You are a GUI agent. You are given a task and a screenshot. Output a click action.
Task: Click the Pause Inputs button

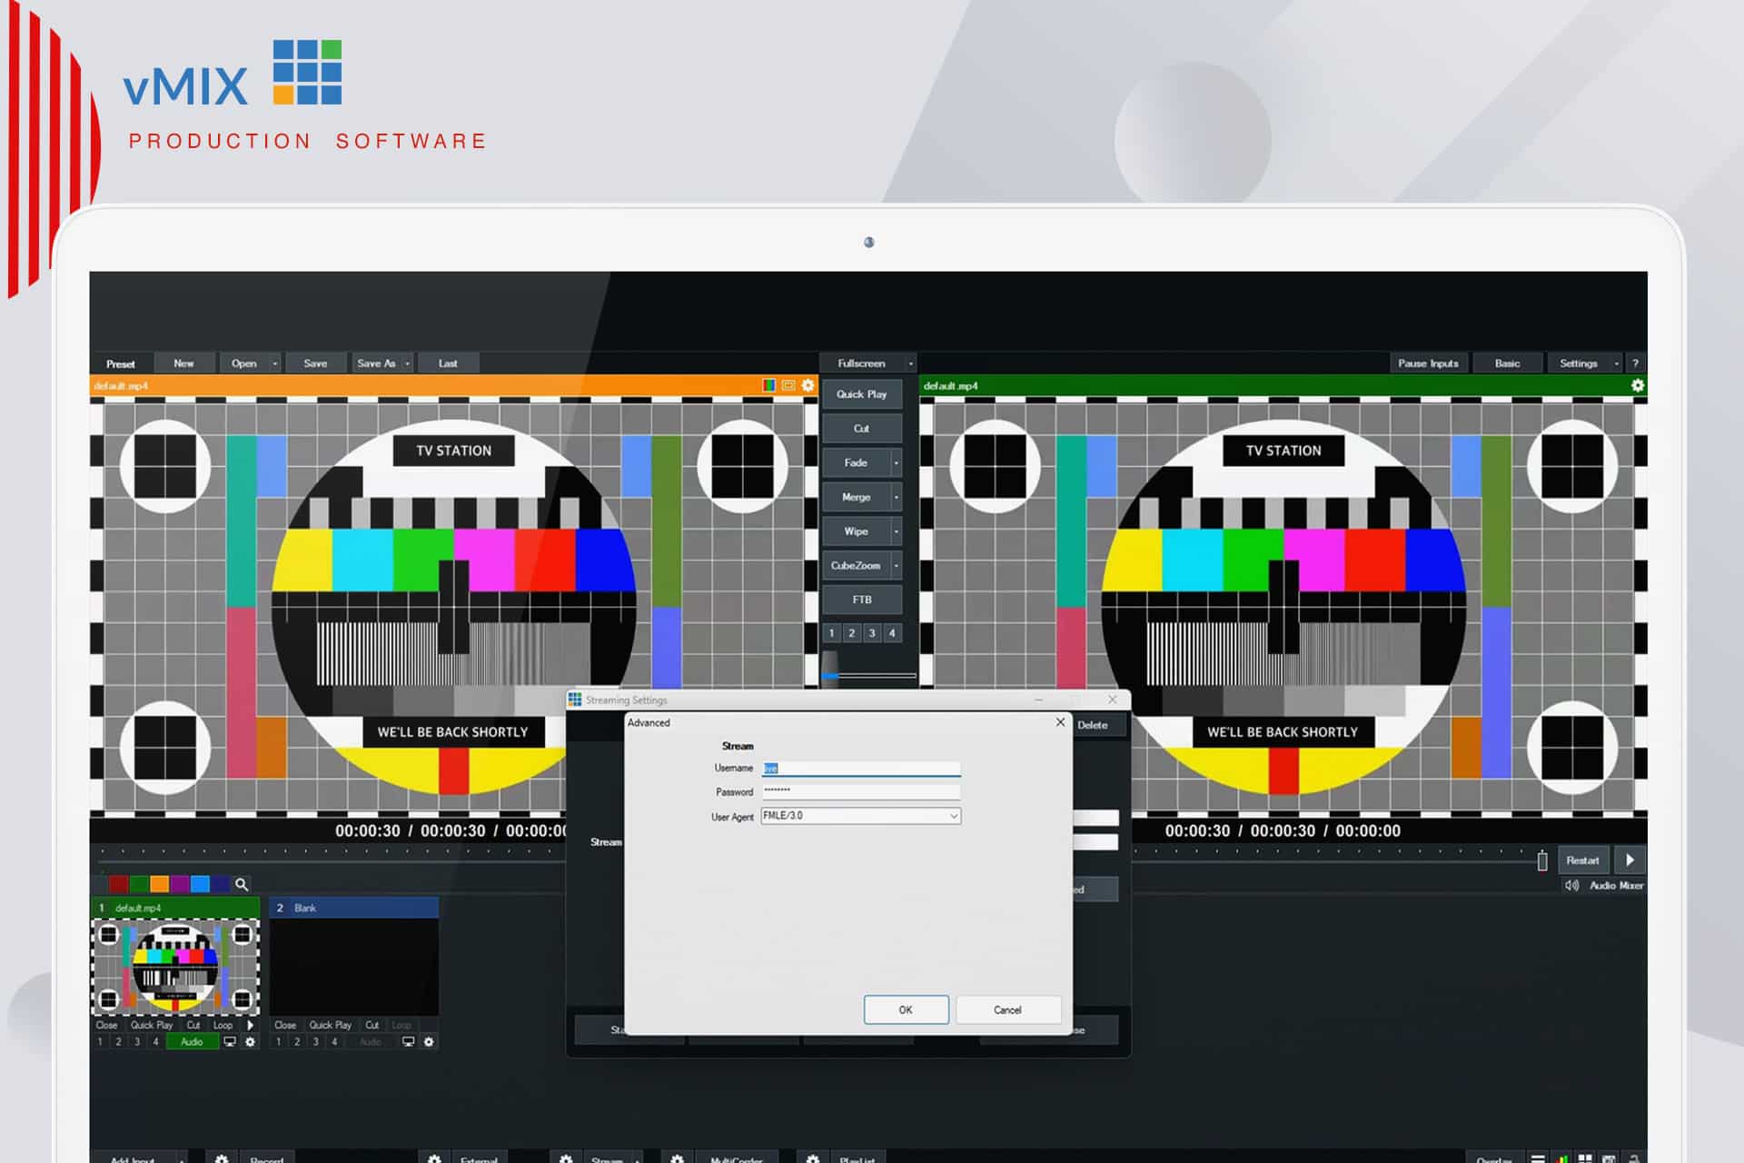point(1428,363)
